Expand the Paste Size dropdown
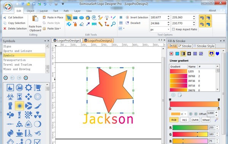The width and height of the screenshot is (228, 144). pyautogui.click(x=60, y=29)
